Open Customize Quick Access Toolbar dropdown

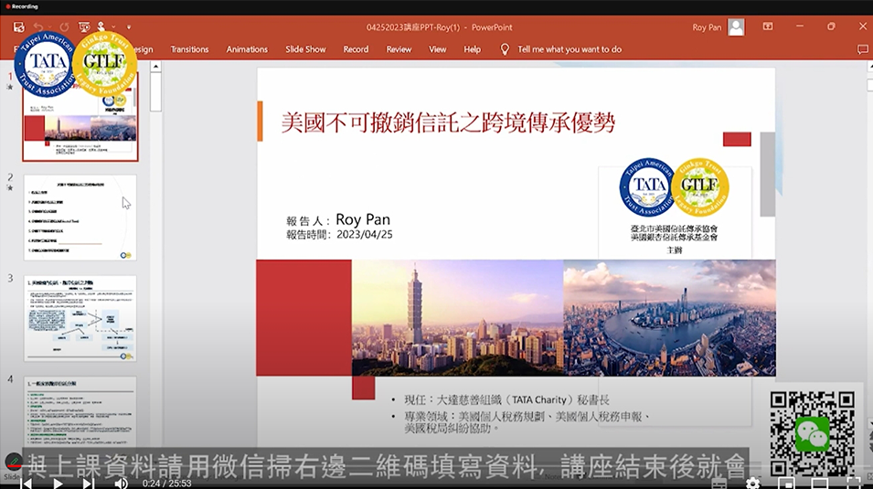pyautogui.click(x=129, y=27)
